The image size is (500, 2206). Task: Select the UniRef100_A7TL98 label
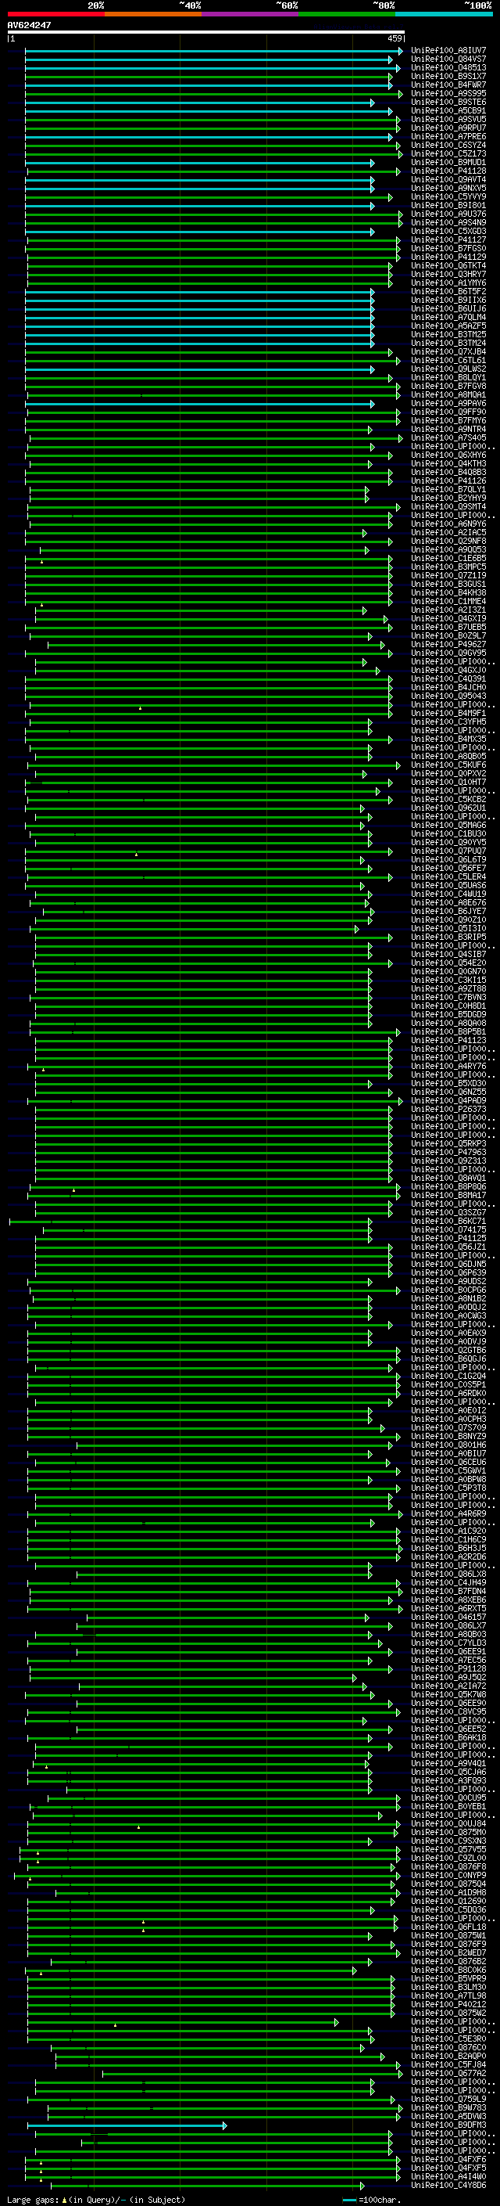tap(448, 1995)
